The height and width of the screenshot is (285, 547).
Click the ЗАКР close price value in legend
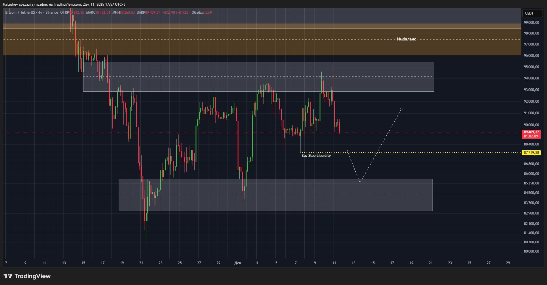153,12
